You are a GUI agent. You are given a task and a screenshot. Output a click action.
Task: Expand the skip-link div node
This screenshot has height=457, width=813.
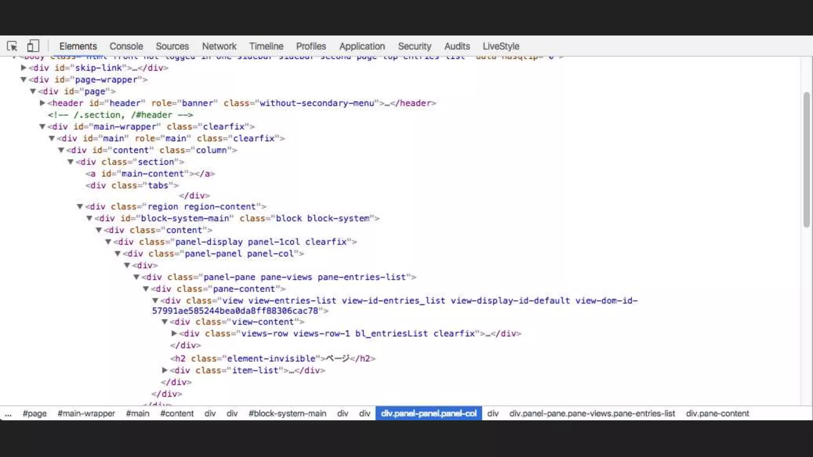click(23, 68)
